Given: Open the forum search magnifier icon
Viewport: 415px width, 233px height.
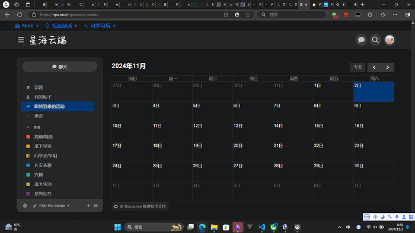Looking at the screenshot, I should [x=375, y=40].
